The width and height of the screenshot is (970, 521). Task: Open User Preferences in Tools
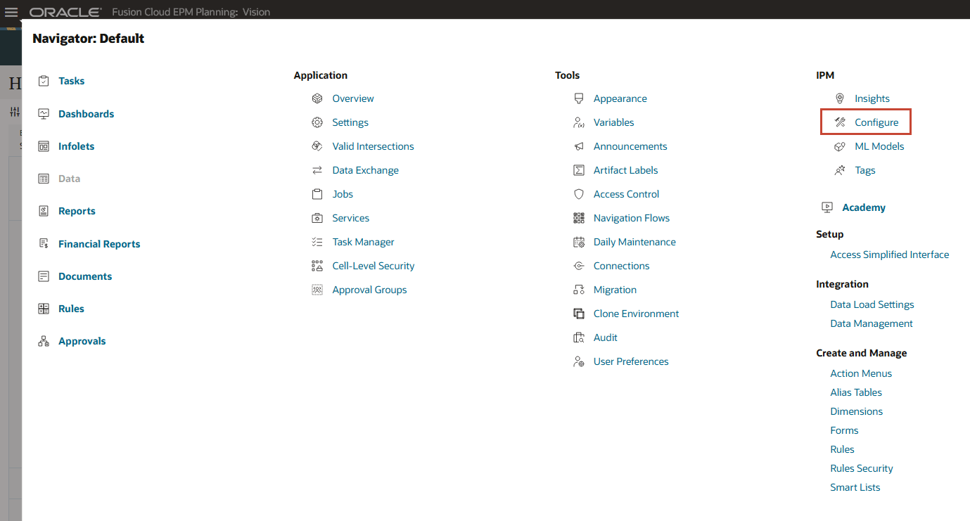click(x=630, y=361)
